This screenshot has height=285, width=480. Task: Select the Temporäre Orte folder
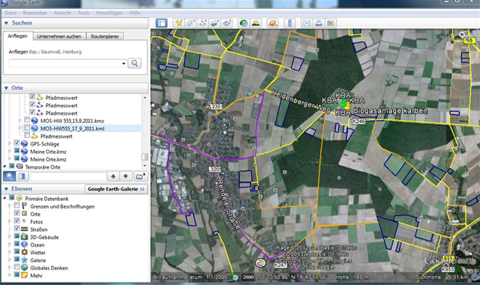coord(43,167)
